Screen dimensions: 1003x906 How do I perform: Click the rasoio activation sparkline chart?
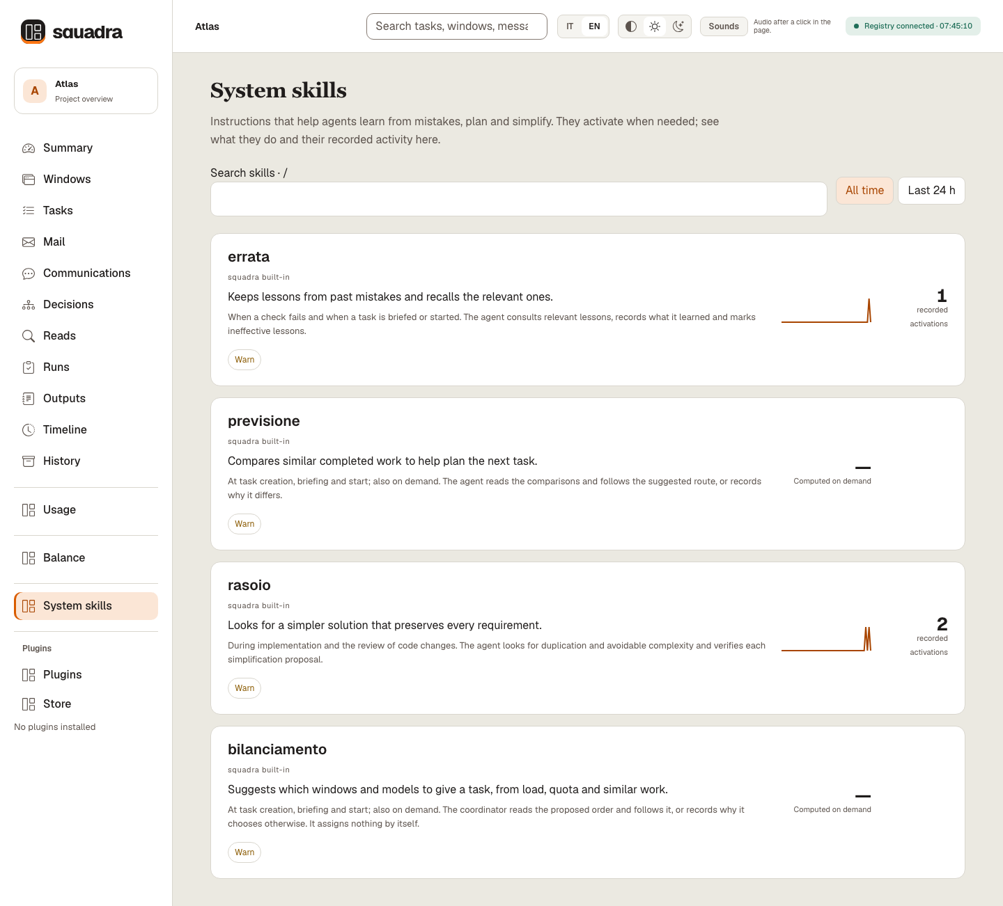pos(826,639)
